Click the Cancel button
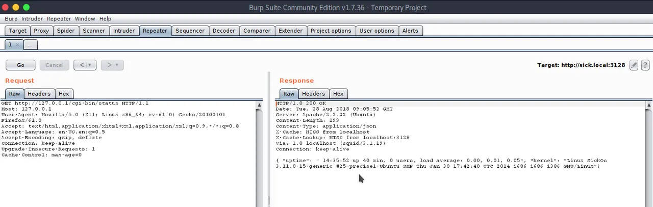This screenshot has height=207, width=653. [x=55, y=65]
